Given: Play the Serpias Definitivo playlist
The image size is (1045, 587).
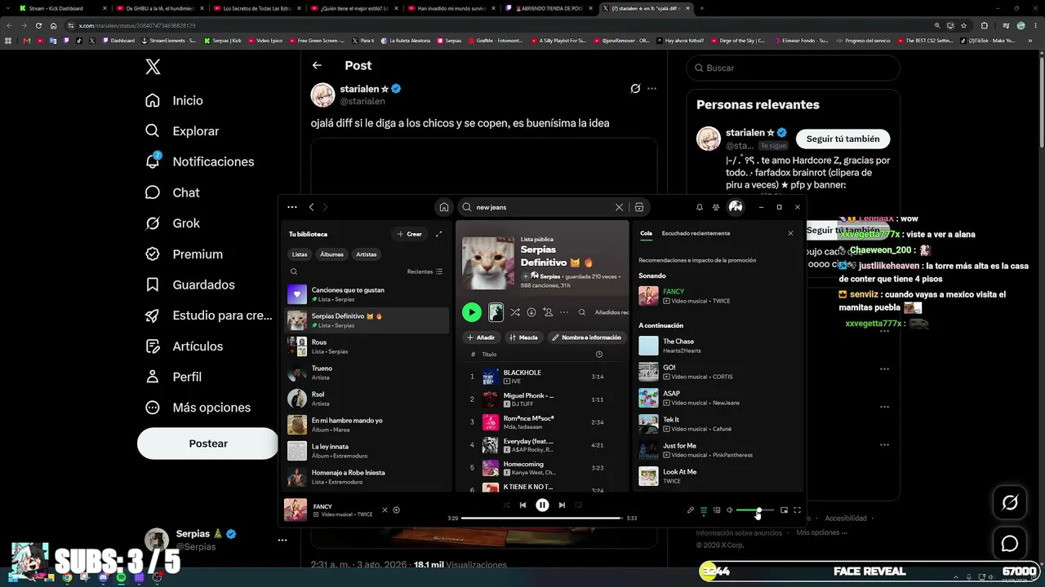Looking at the screenshot, I should [x=472, y=312].
